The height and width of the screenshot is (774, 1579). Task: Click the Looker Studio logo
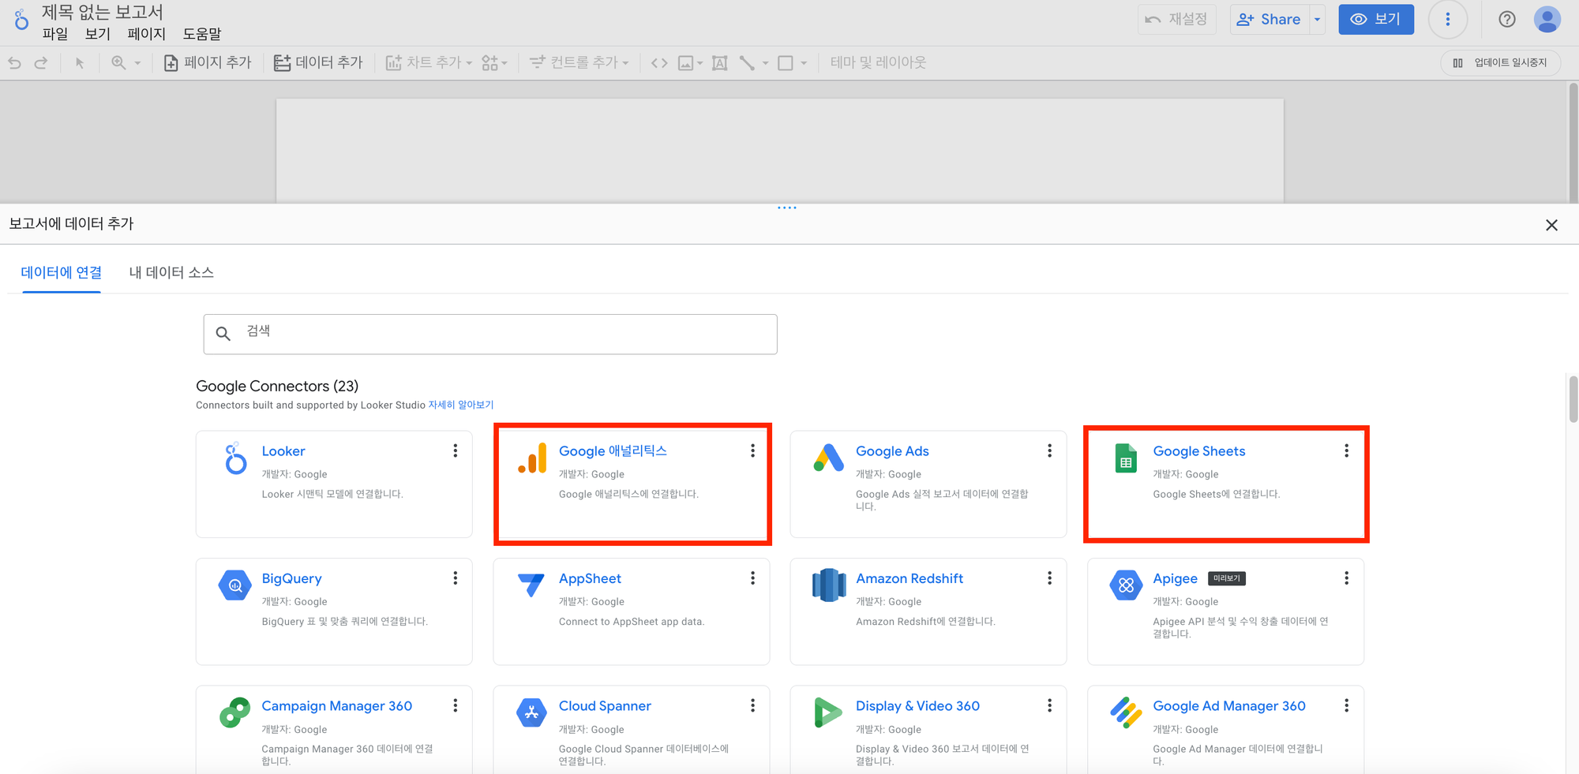[x=21, y=19]
